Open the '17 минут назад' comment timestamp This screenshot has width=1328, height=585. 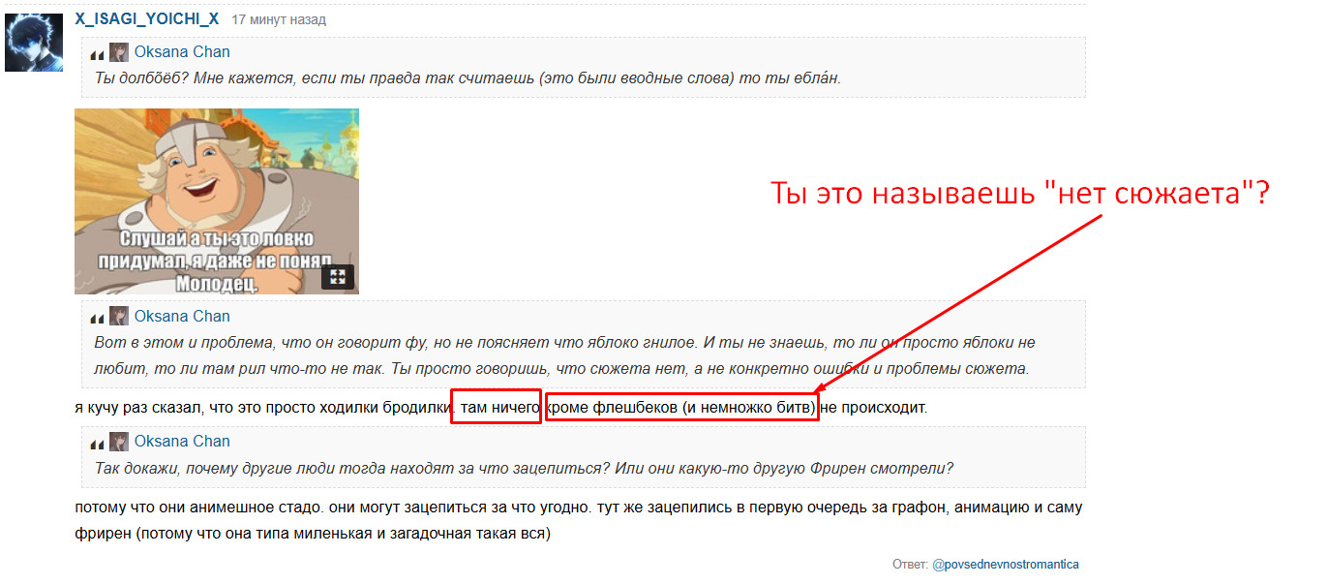[279, 20]
